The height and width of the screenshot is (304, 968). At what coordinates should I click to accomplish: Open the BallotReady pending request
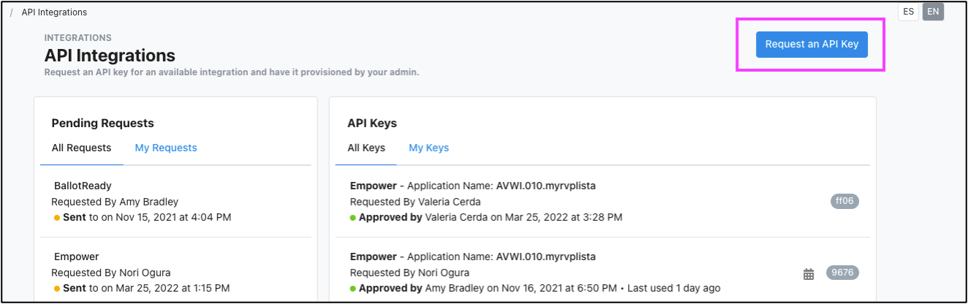83,186
